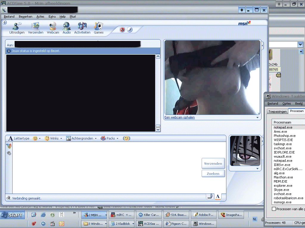
Task: Click the conversation scrollbar up arrow
Action: click(x=158, y=56)
